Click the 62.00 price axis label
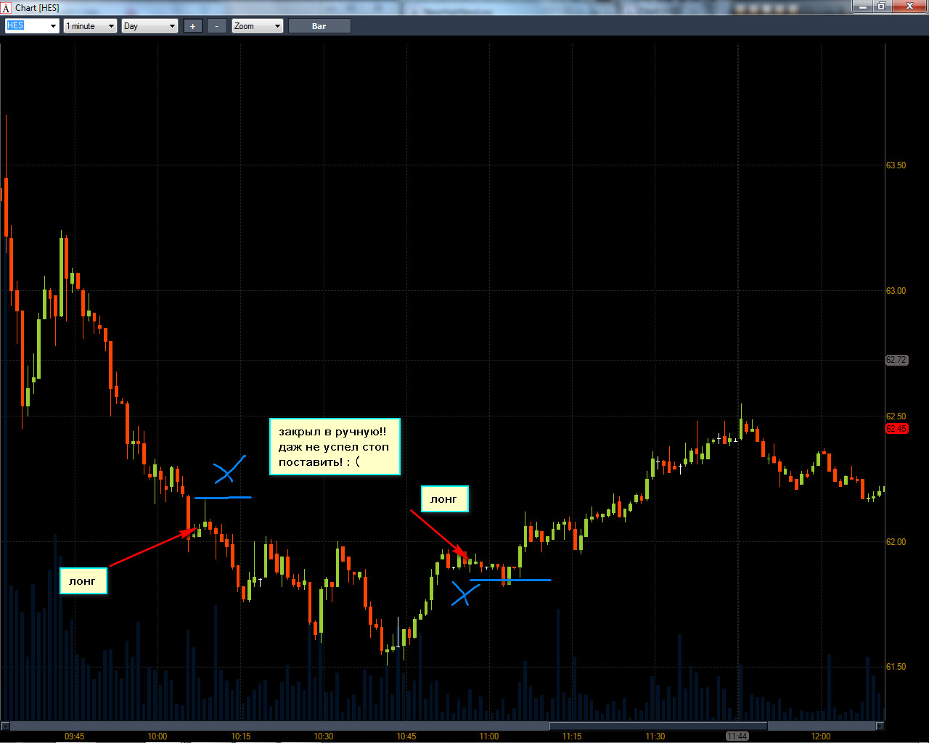 (896, 542)
